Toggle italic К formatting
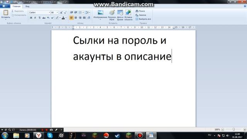This screenshot has height=139, width=247. (x=35, y=18)
